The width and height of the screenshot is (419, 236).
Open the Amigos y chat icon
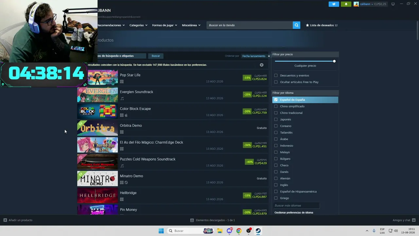414,220
